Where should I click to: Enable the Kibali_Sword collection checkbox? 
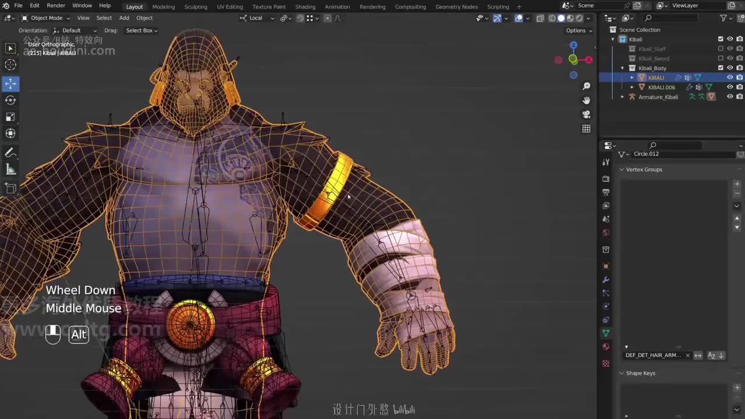(x=721, y=58)
